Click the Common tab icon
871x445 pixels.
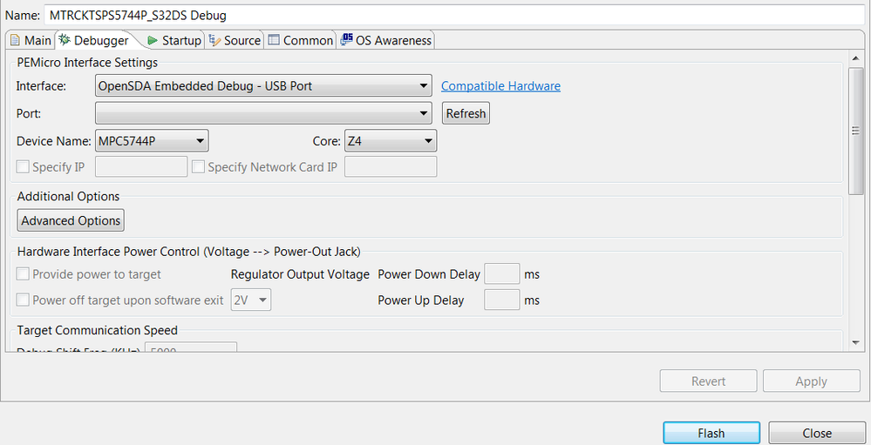click(274, 40)
